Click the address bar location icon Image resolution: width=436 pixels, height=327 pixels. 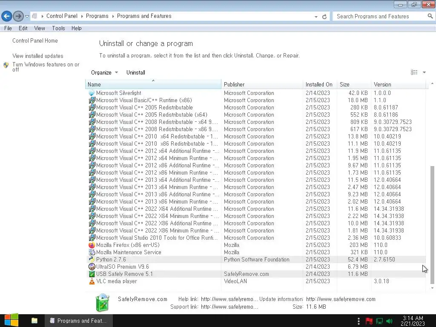(35, 16)
